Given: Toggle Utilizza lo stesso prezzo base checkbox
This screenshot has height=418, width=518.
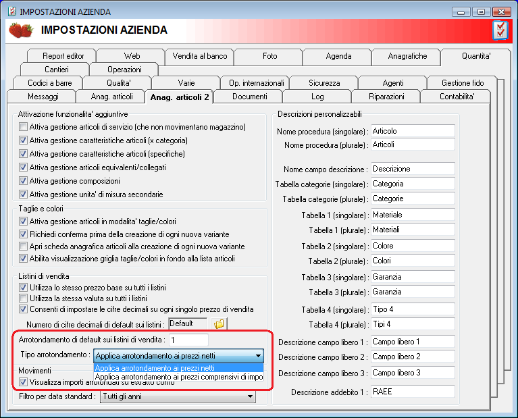Looking at the screenshot, I should (23, 288).
